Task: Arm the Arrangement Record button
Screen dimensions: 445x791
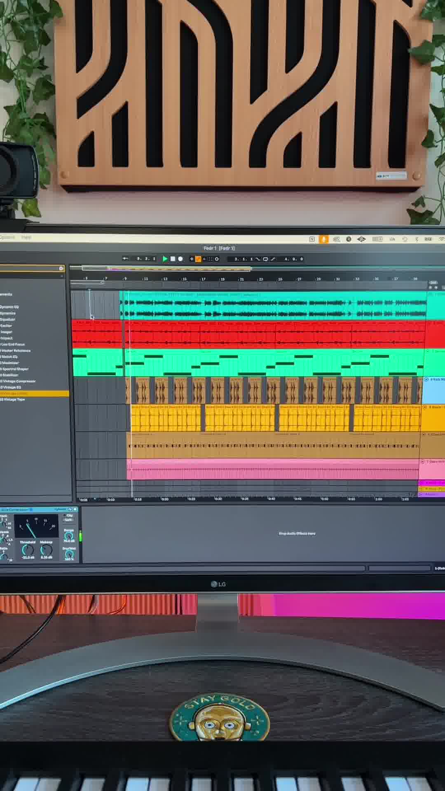Action: pos(180,259)
